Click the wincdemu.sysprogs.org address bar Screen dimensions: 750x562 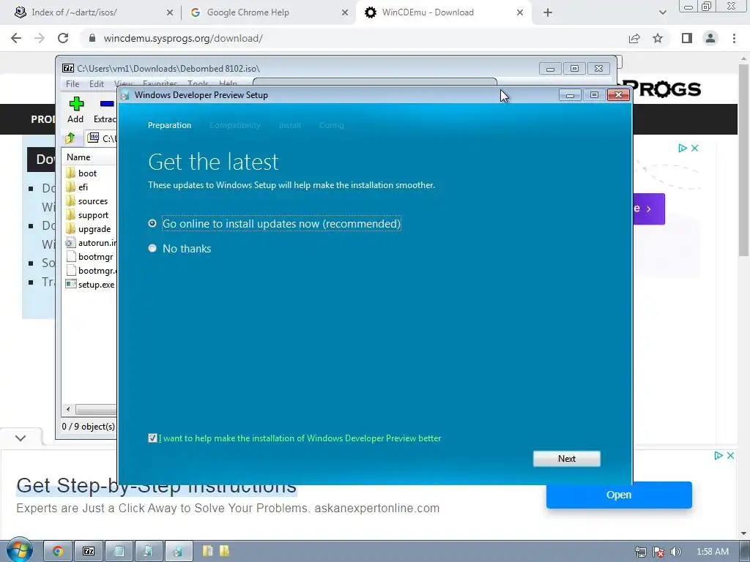coord(182,38)
